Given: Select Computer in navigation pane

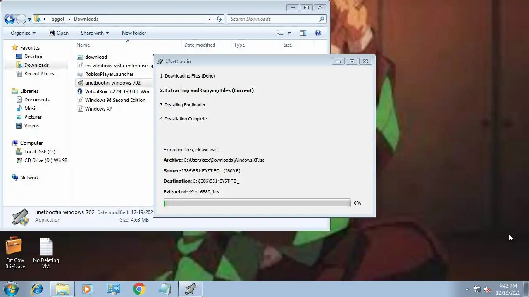Looking at the screenshot, I should coord(31,143).
